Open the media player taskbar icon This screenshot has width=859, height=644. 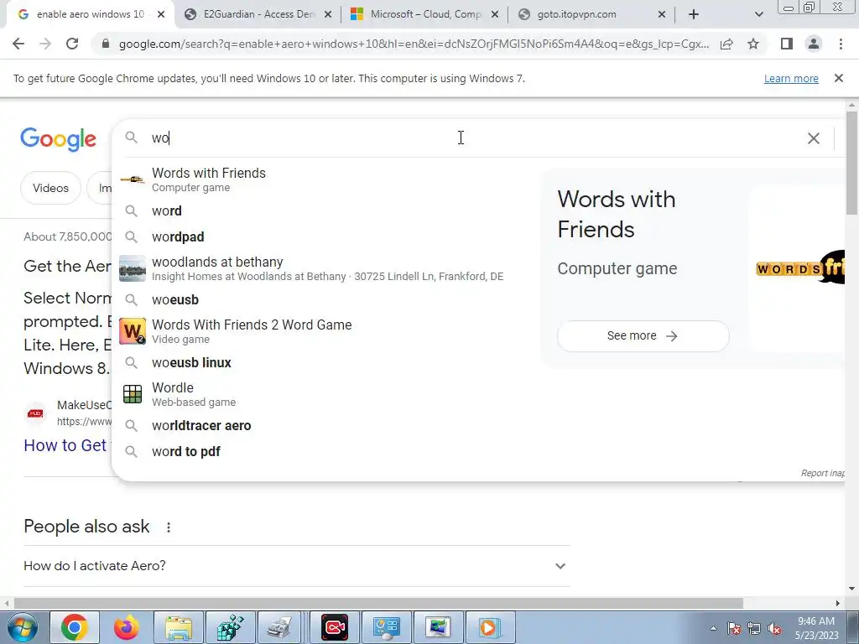pyautogui.click(x=490, y=627)
